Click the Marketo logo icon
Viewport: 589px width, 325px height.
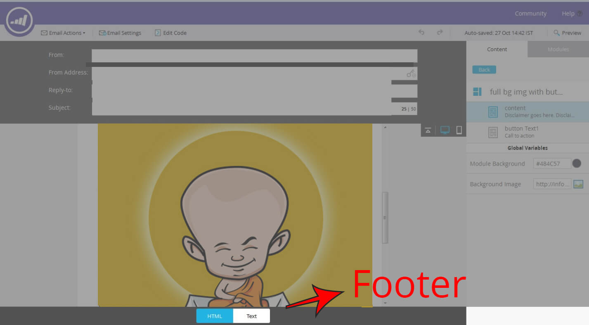point(19,21)
